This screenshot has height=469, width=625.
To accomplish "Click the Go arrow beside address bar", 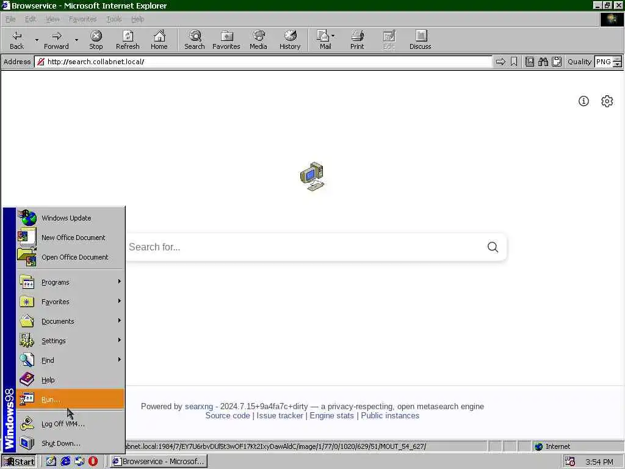I will pos(500,62).
